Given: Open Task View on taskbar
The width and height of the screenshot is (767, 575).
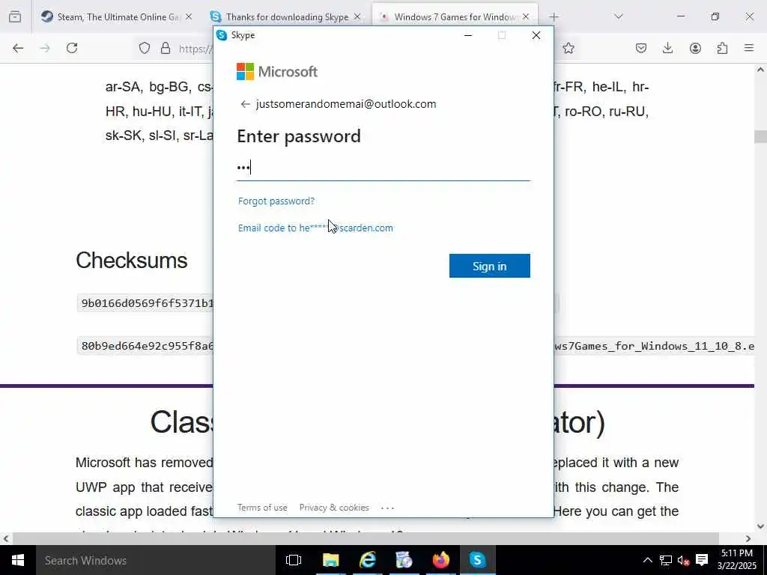Looking at the screenshot, I should click(294, 560).
